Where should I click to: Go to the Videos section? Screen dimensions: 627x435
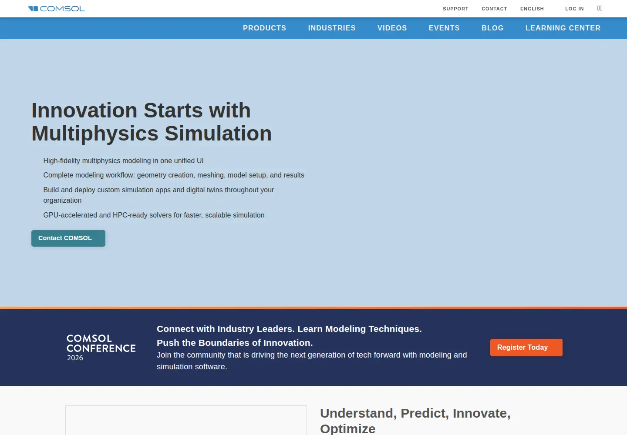(392, 28)
